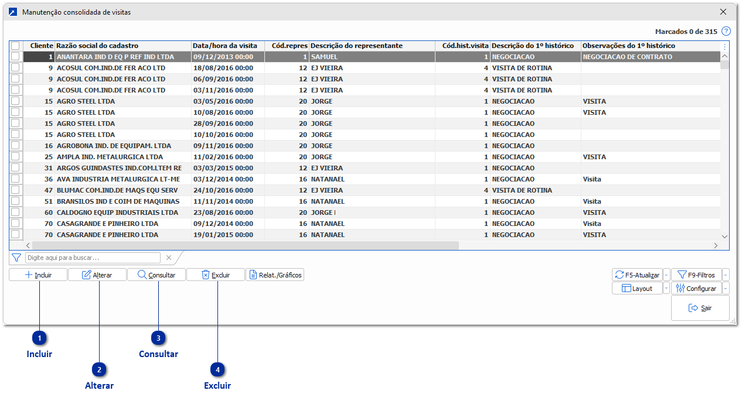Check the ACOSUL row dated 18/08/2016
Viewport: 742px width, 401px height.
coord(15,68)
